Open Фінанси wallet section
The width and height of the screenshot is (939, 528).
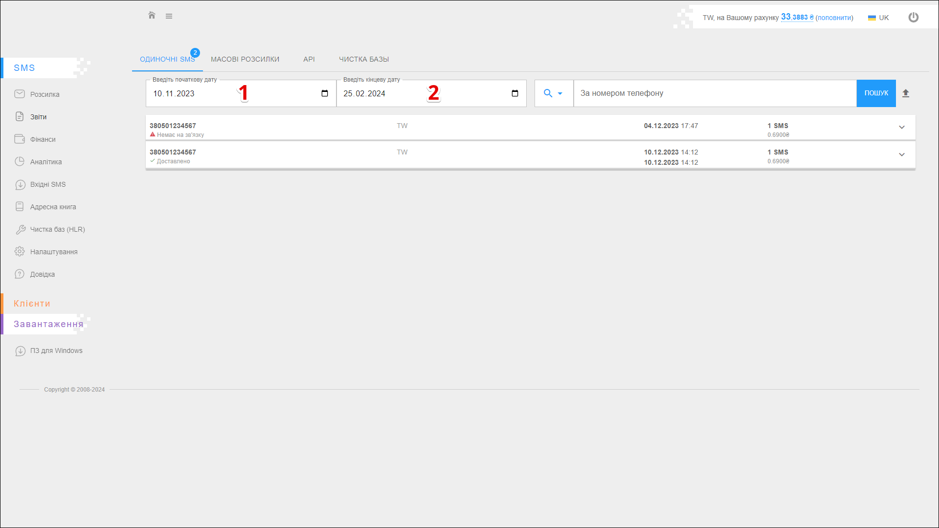tap(43, 139)
